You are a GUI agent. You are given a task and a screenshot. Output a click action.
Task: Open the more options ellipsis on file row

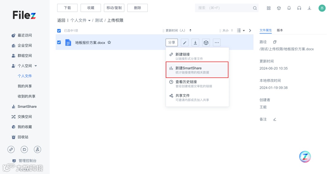point(217,43)
